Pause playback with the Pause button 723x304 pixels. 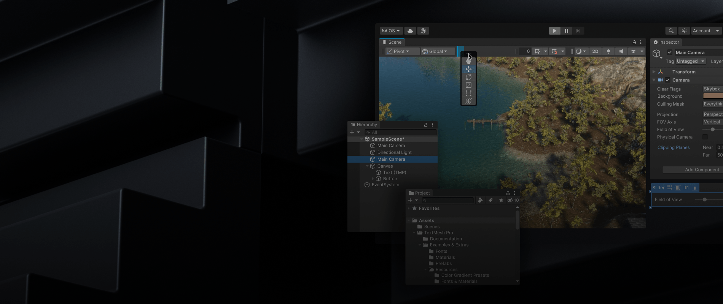pyautogui.click(x=566, y=31)
